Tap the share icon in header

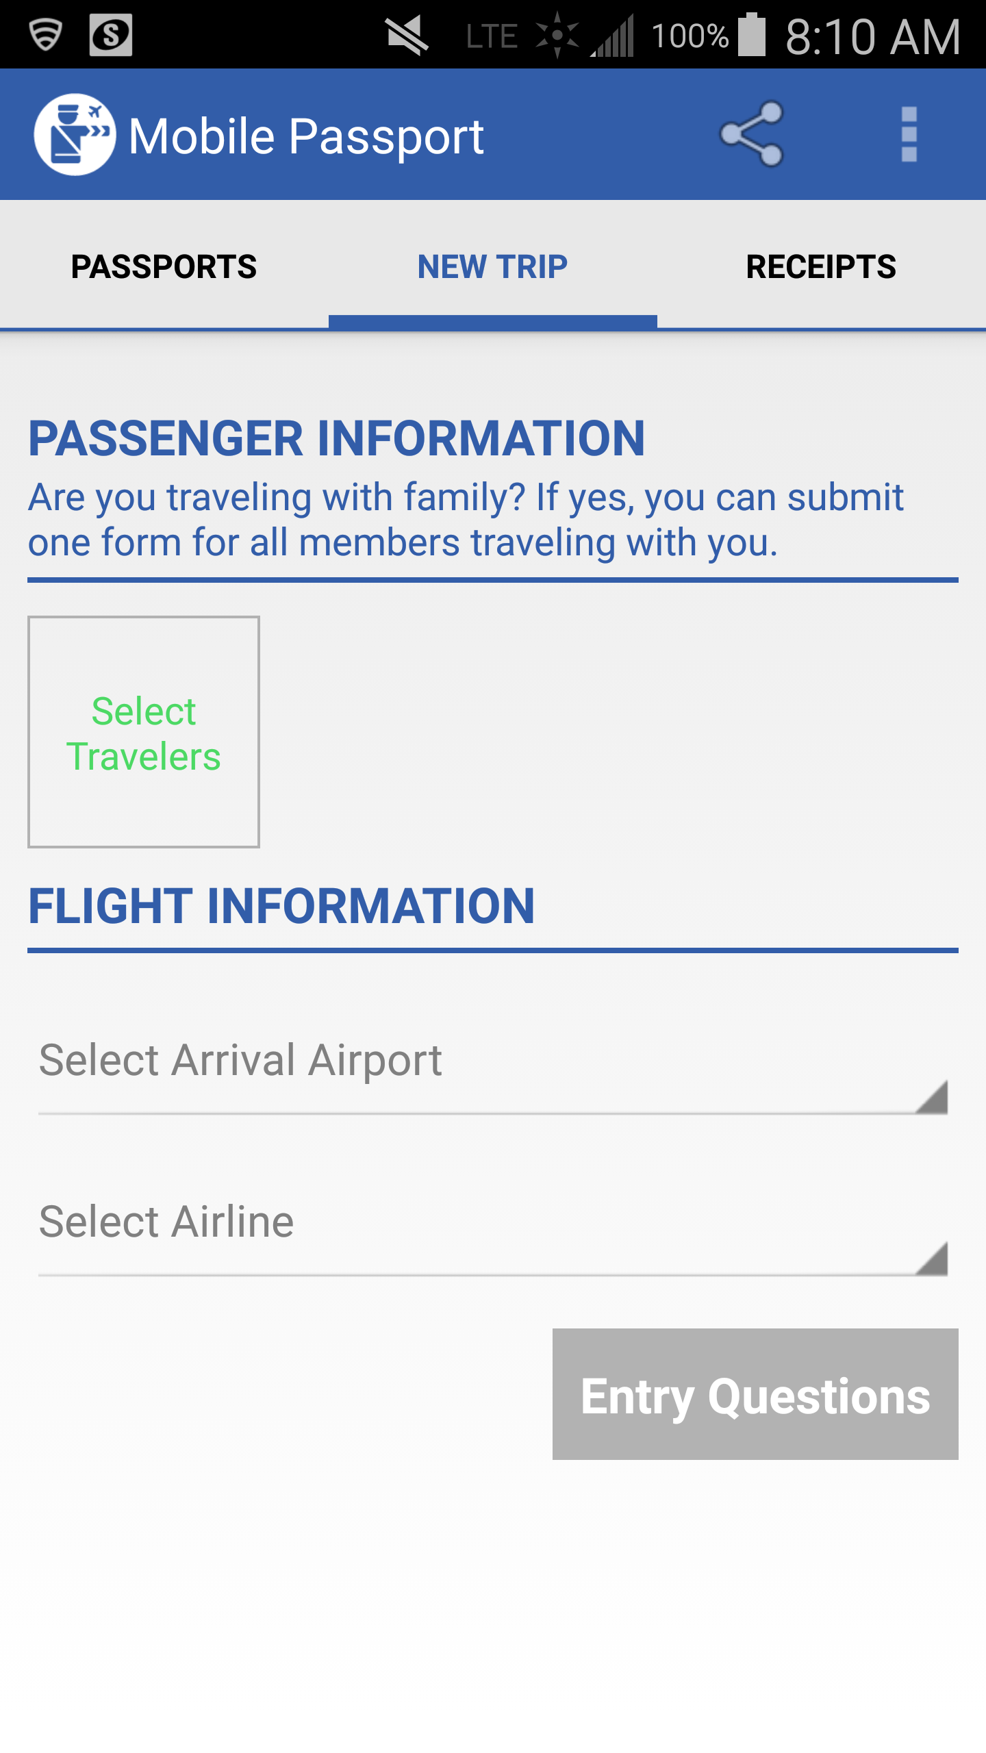751,134
